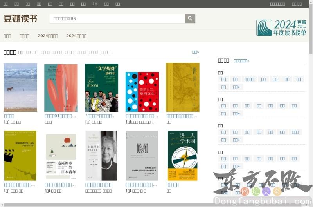Open the gray cover with large M letter
The image size is (313, 207).
tap(142, 156)
